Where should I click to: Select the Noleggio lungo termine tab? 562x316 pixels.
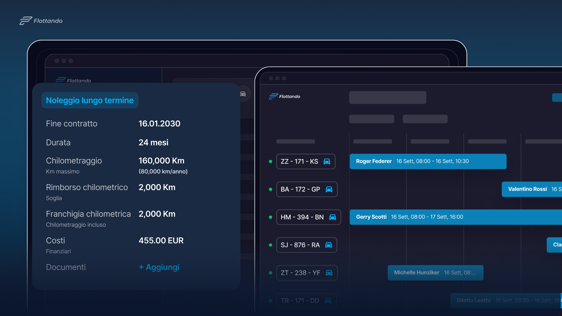90,100
